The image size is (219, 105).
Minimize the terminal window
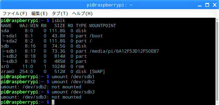pyautogui.click(x=200, y=5)
